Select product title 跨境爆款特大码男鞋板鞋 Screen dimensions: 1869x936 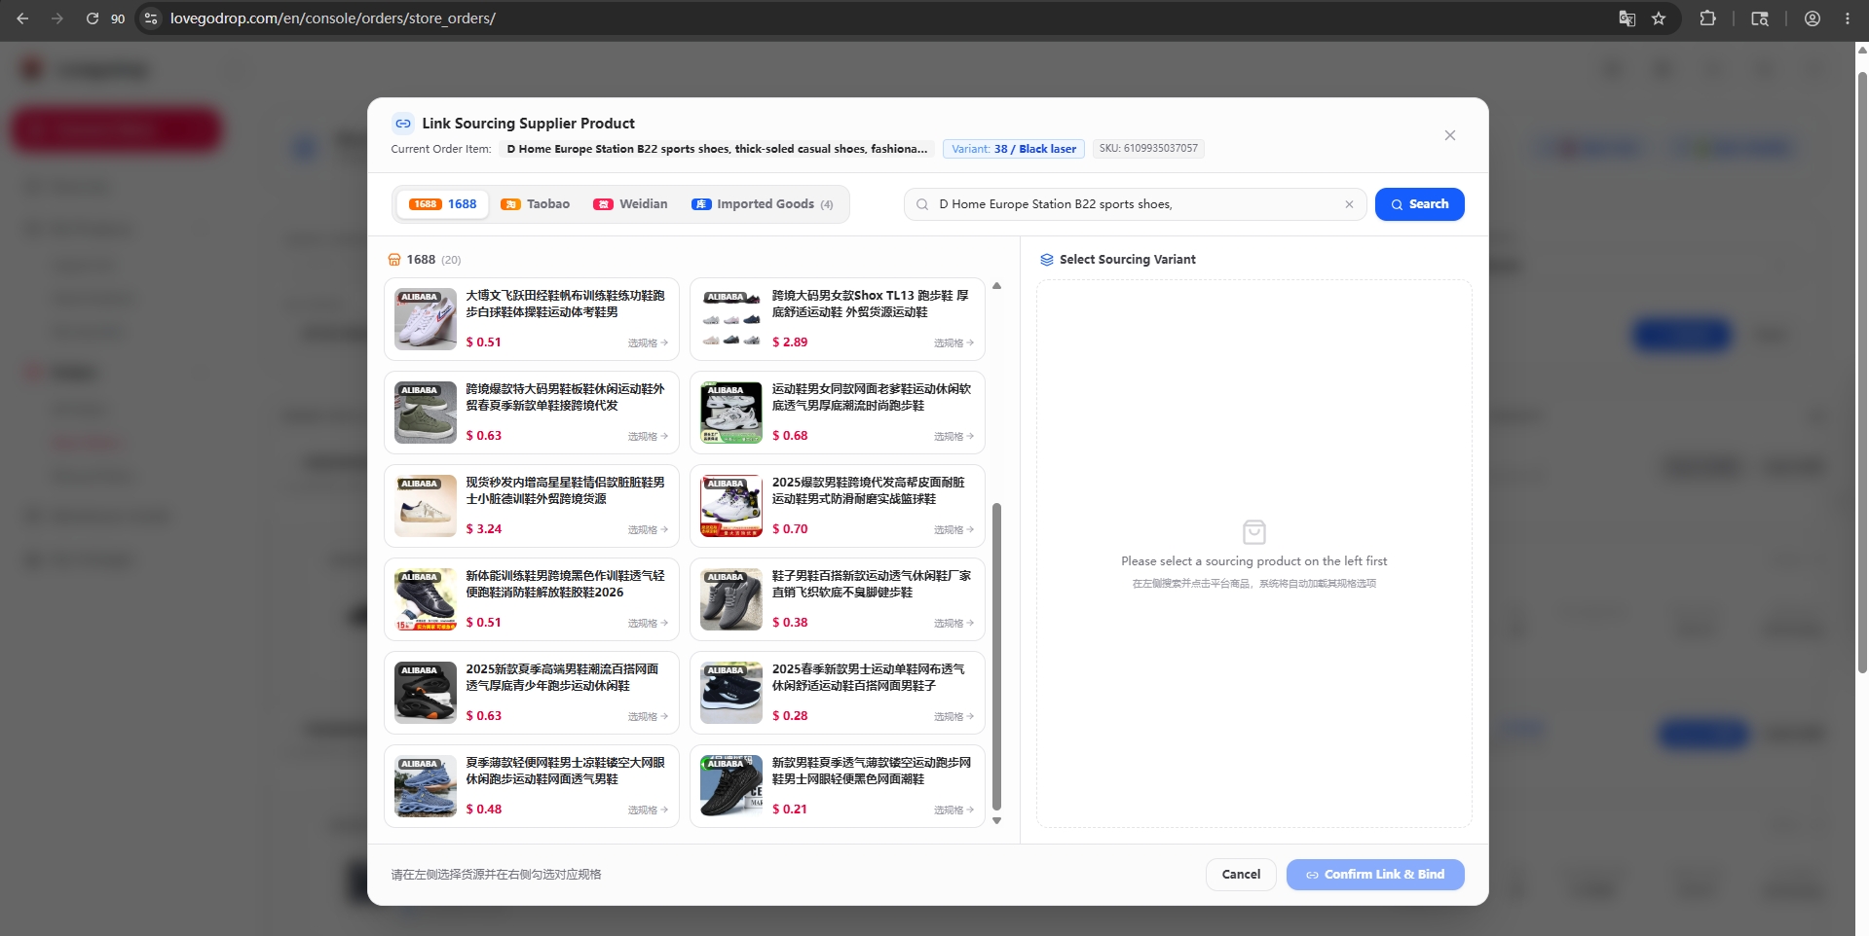565,397
